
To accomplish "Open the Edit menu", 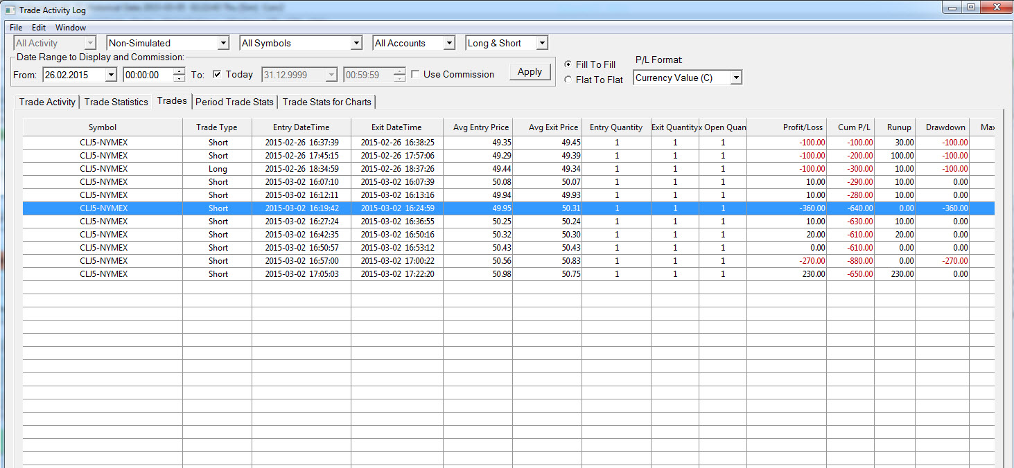I will (39, 28).
